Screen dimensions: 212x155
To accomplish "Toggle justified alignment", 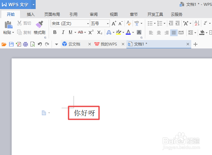I will pyautogui.click(x=174, y=33).
